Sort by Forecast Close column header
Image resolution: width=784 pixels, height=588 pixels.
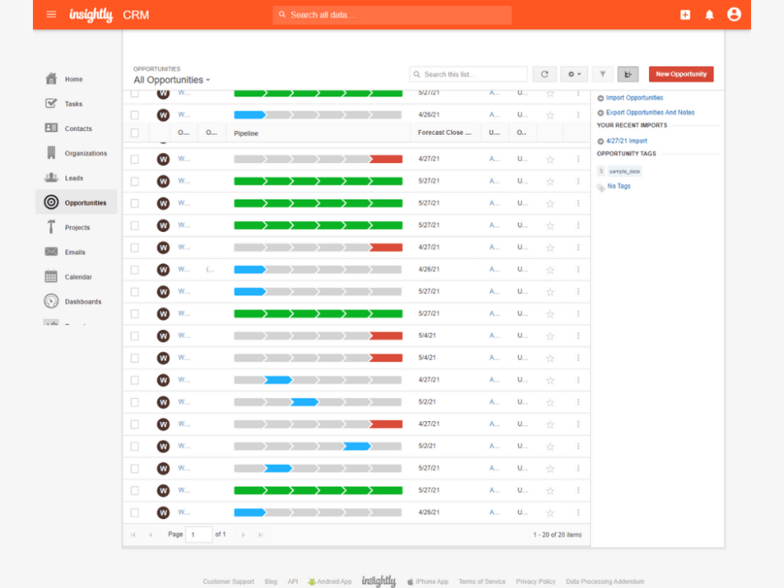pyautogui.click(x=445, y=132)
